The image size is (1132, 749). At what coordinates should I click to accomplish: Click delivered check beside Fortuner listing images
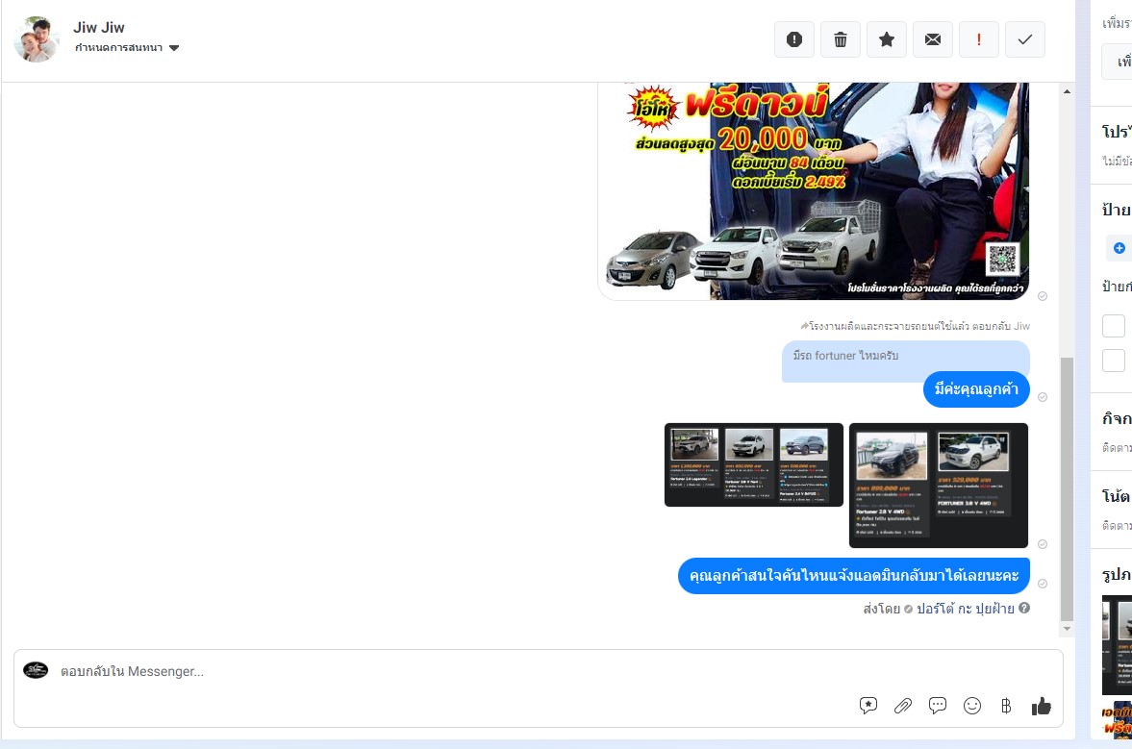[x=1043, y=544]
